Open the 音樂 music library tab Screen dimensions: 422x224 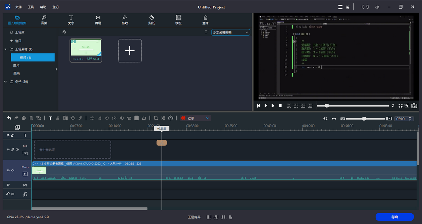pos(44,20)
